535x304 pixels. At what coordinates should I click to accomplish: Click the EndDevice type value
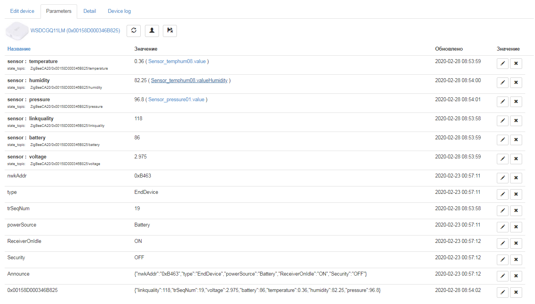146,192
